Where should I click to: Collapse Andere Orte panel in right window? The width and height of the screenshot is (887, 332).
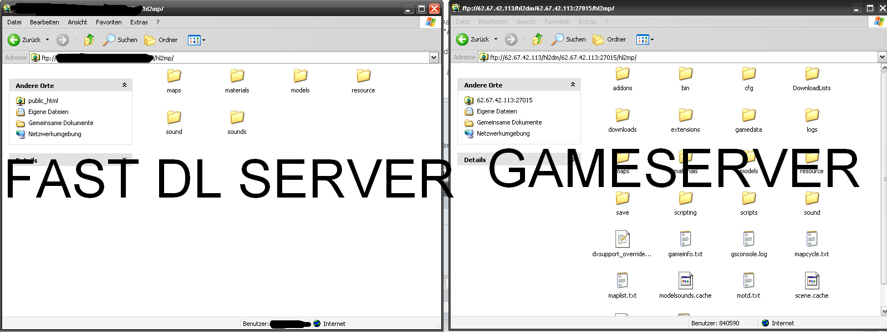click(573, 85)
